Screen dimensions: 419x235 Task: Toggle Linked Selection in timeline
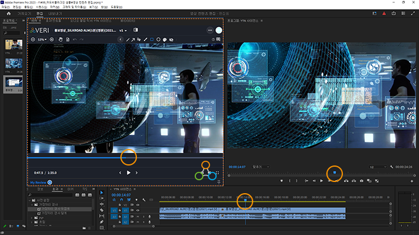click(129, 200)
